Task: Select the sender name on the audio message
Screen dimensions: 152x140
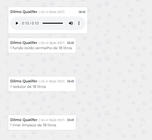Action: pyautogui.click(x=24, y=12)
